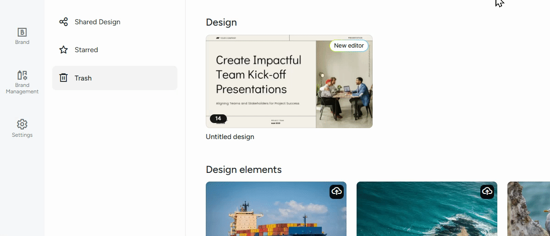
Task: Click the Shared Design share icon
Action: pyautogui.click(x=64, y=22)
